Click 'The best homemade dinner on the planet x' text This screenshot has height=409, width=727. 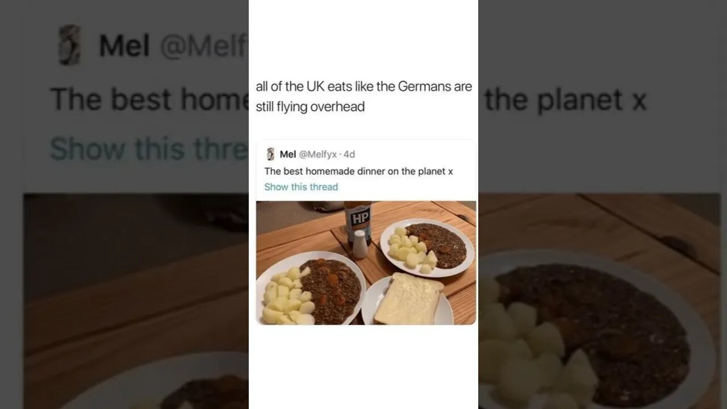coord(358,171)
